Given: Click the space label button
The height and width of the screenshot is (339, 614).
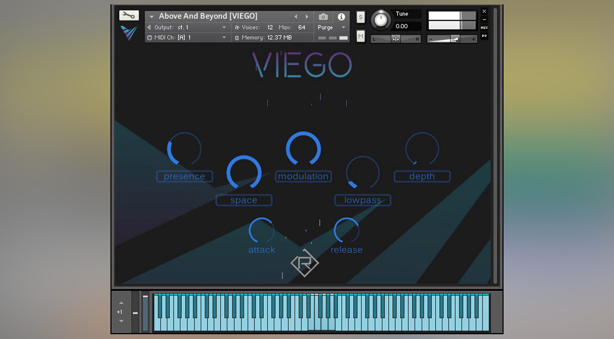Looking at the screenshot, I should (x=244, y=200).
